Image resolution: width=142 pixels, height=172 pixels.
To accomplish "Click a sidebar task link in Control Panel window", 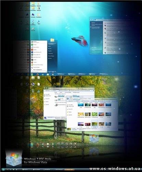I will coord(96,25).
